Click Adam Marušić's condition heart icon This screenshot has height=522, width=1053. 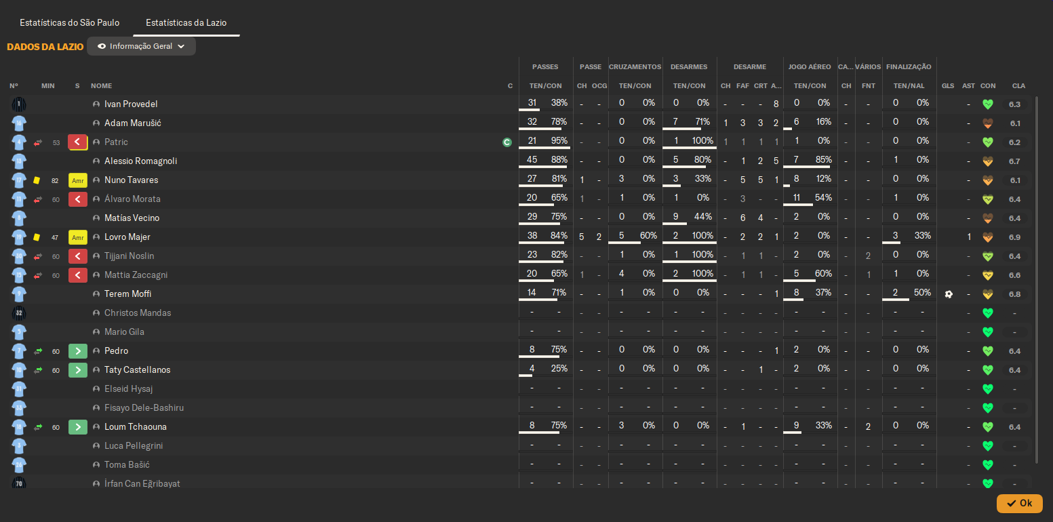[988, 123]
